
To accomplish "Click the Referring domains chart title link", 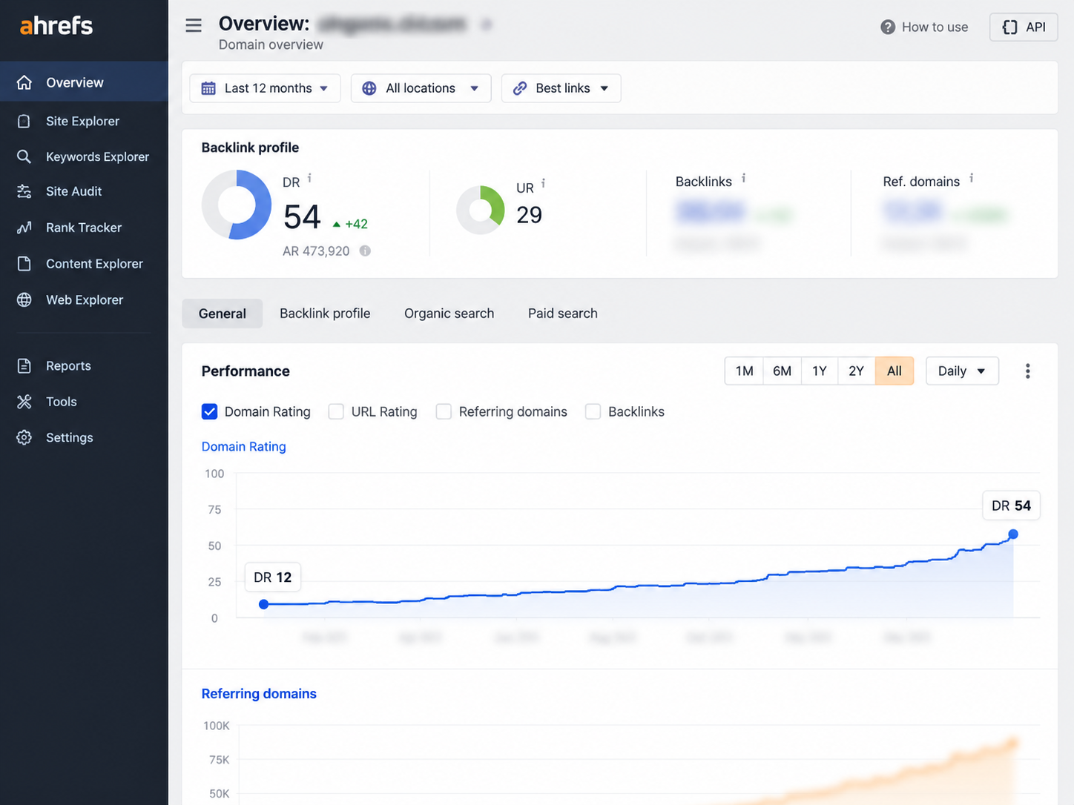I will 259,694.
